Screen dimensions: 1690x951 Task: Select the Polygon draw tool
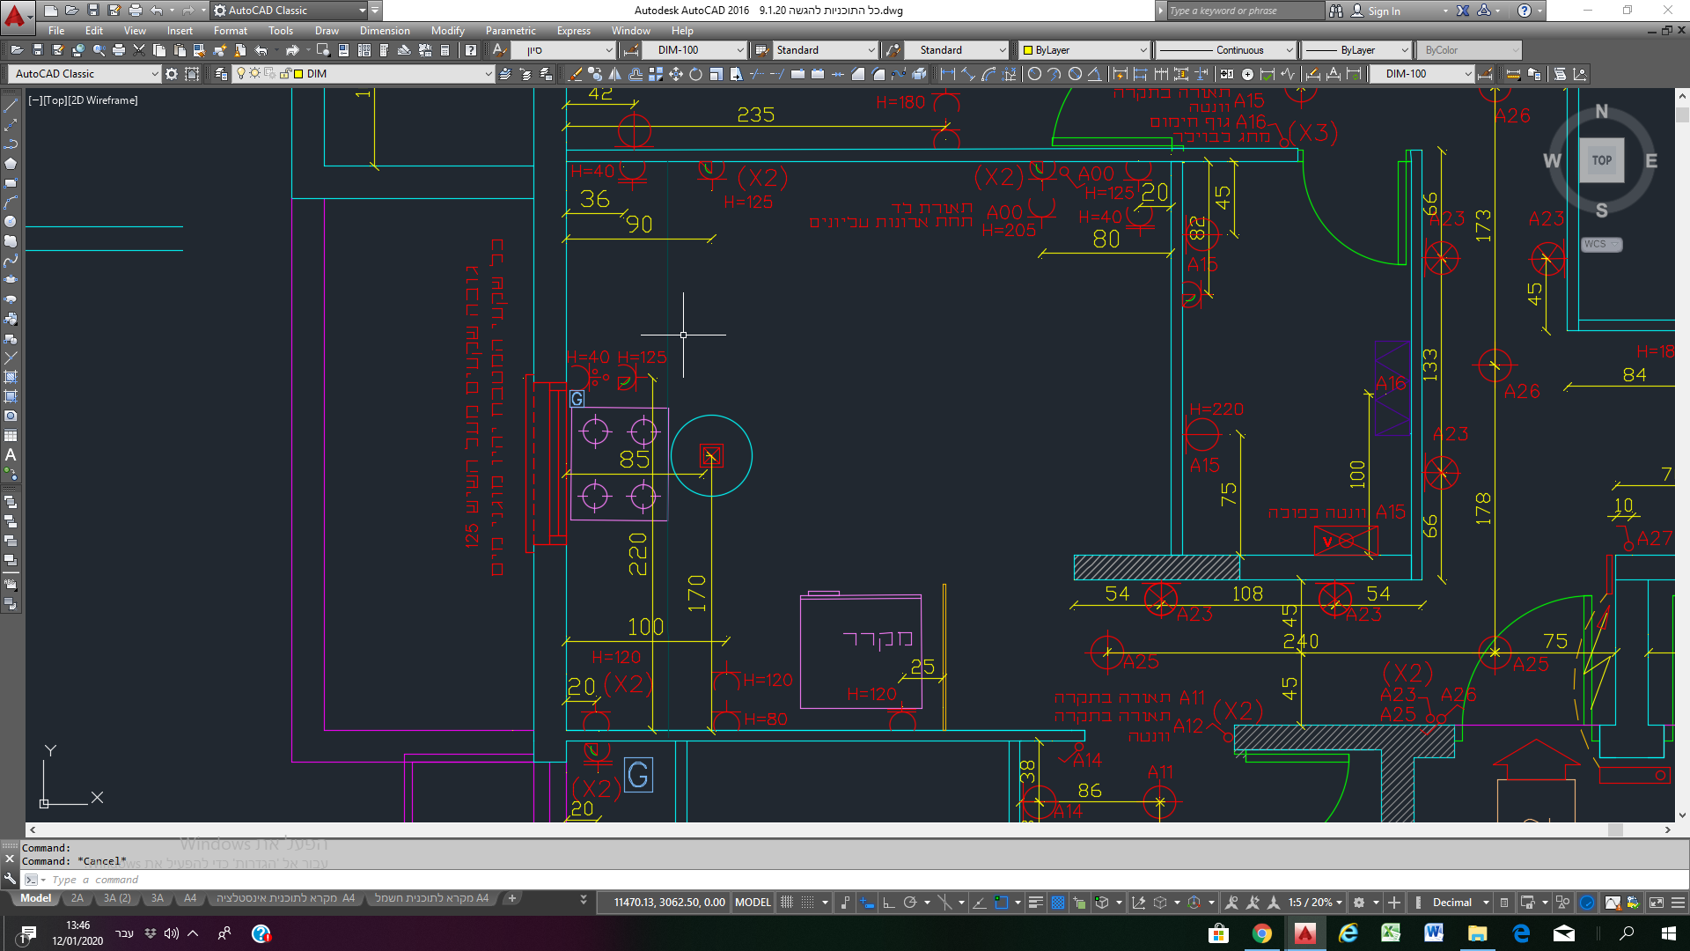(x=11, y=163)
